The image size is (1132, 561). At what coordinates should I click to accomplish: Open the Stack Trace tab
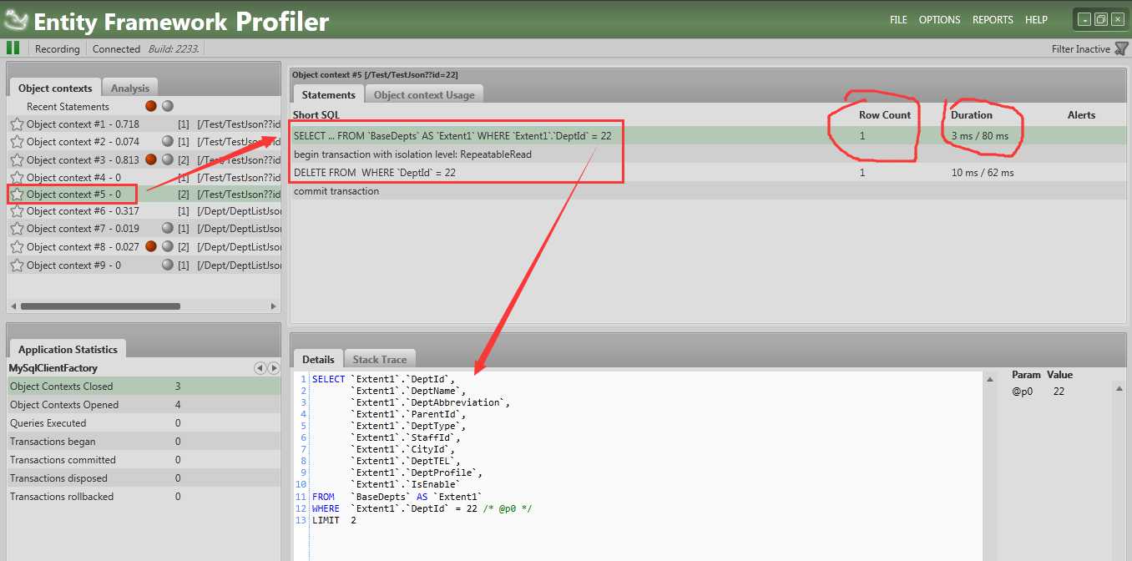(380, 359)
